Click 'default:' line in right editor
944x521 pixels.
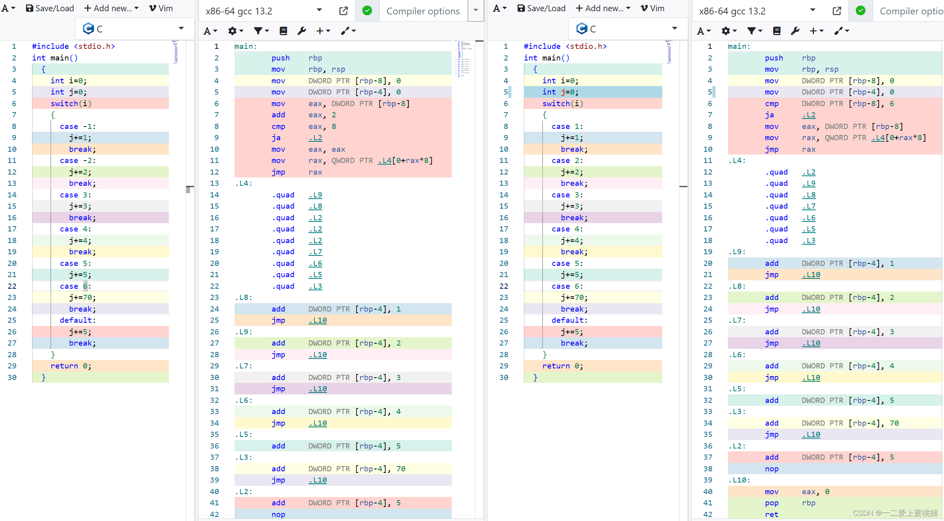click(x=569, y=320)
